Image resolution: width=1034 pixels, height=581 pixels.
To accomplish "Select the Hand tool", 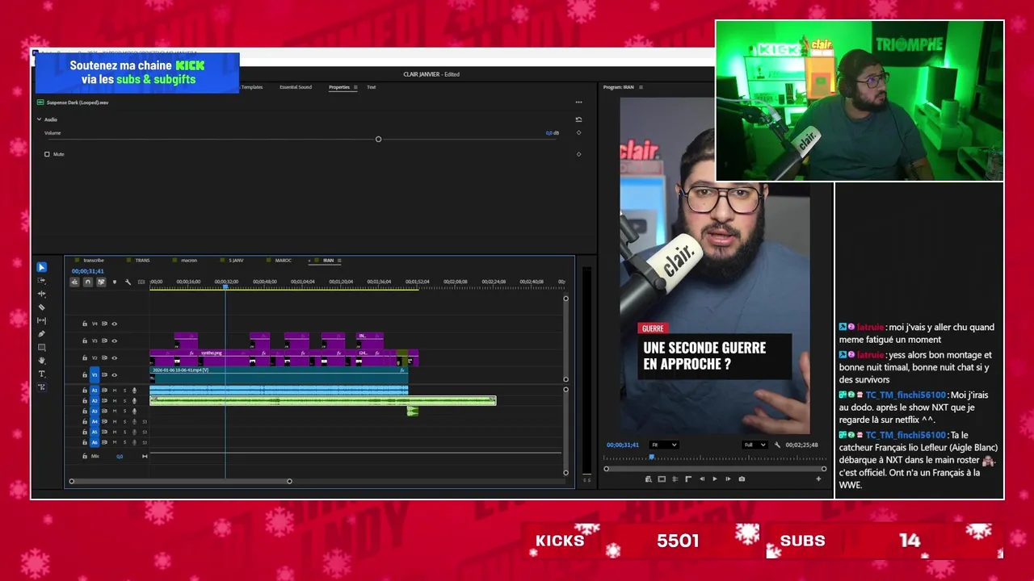I will pos(42,361).
